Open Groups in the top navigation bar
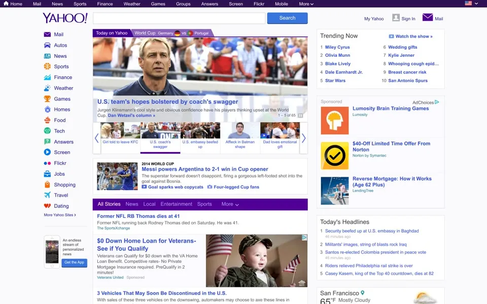This screenshot has height=304, width=487. point(183,4)
